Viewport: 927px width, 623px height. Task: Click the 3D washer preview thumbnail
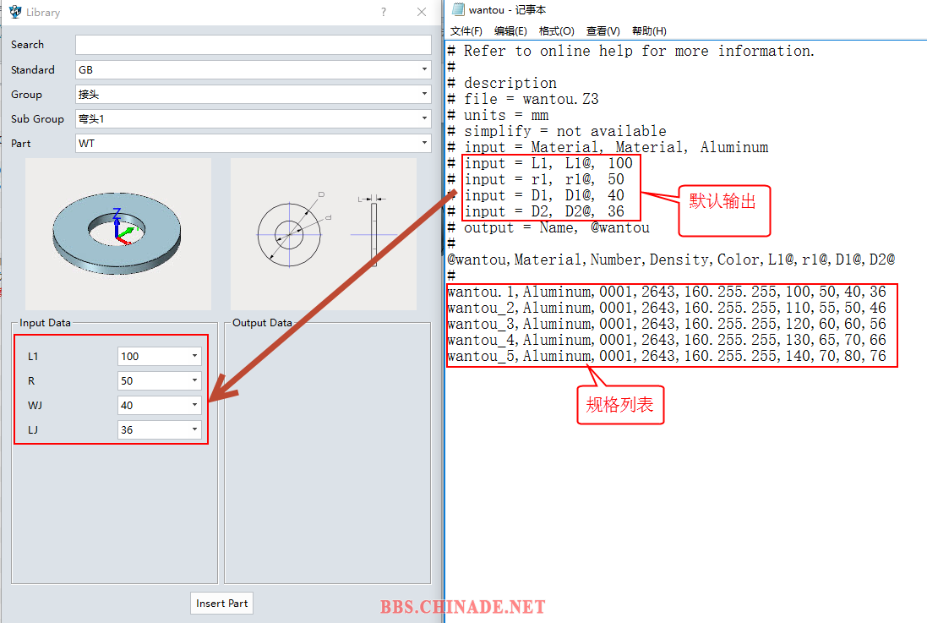118,234
